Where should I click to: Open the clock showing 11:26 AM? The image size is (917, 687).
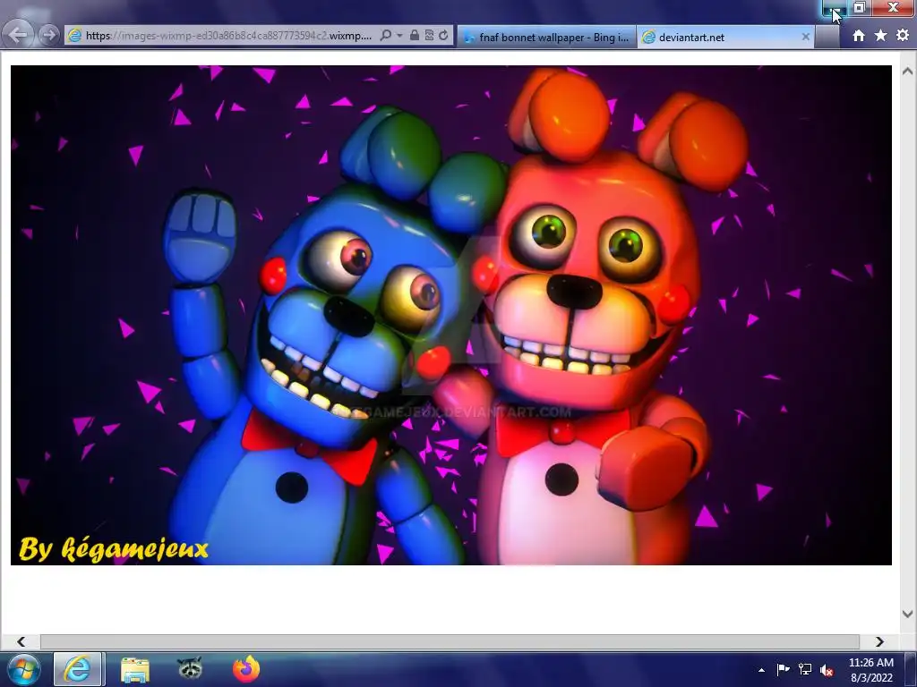pyautogui.click(x=871, y=670)
